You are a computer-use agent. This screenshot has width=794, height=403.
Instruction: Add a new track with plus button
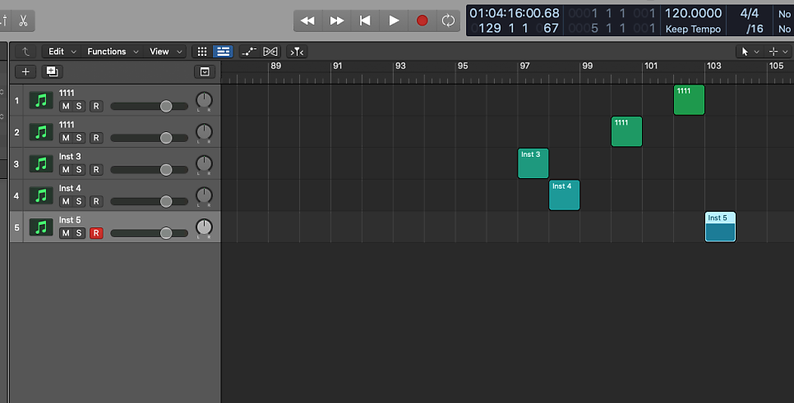[x=25, y=71]
